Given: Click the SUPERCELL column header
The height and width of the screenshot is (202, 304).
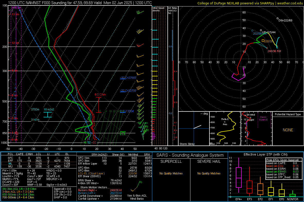Looking at the screenshot, I should point(171,161).
